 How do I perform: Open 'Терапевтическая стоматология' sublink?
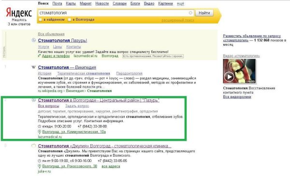[x=84, y=73]
